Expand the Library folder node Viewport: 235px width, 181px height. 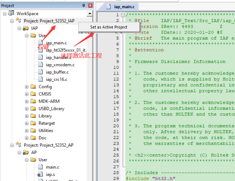[27, 116]
